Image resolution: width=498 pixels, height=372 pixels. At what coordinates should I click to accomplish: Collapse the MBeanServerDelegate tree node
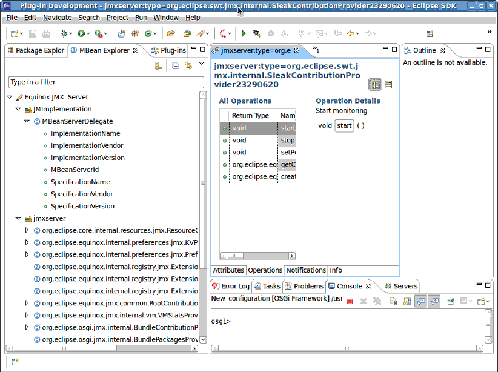tap(26, 121)
